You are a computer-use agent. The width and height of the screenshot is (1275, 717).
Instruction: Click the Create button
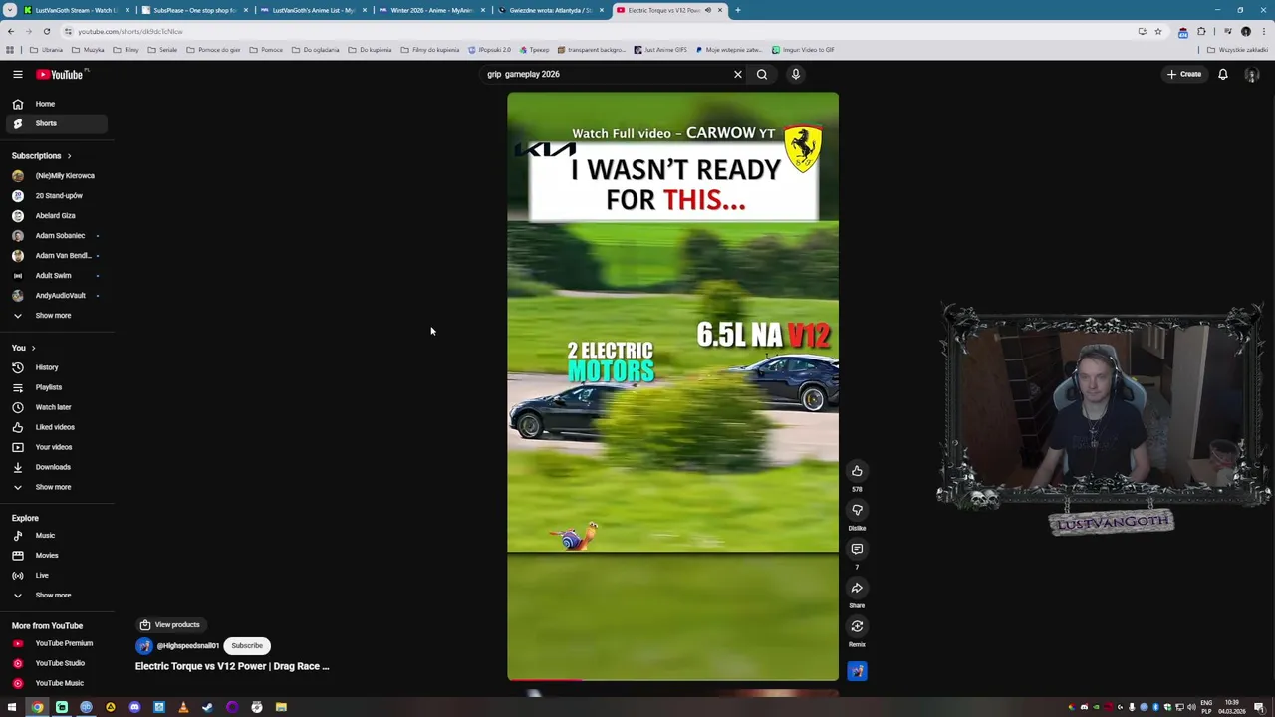1184,74
